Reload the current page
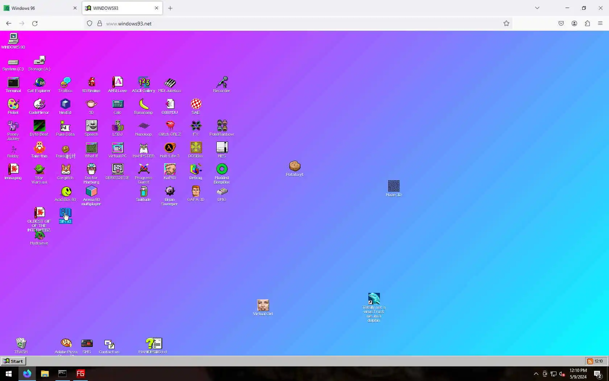This screenshot has width=609, height=381. pyautogui.click(x=35, y=24)
